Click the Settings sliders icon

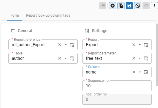click(x=87, y=31)
